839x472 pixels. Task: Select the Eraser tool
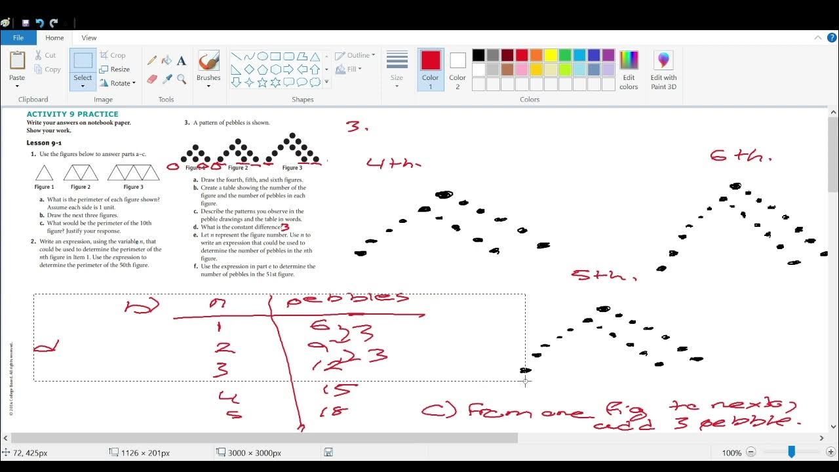(x=152, y=79)
